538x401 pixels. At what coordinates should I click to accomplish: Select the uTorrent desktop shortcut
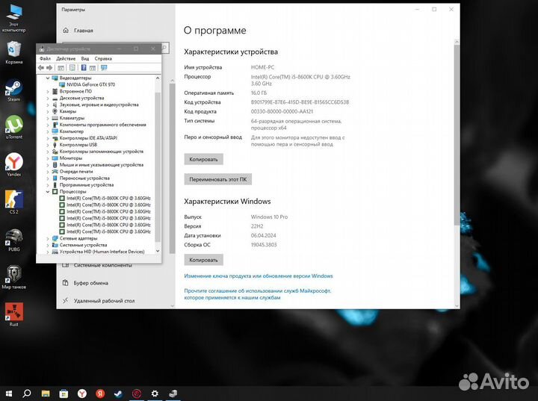click(13, 128)
